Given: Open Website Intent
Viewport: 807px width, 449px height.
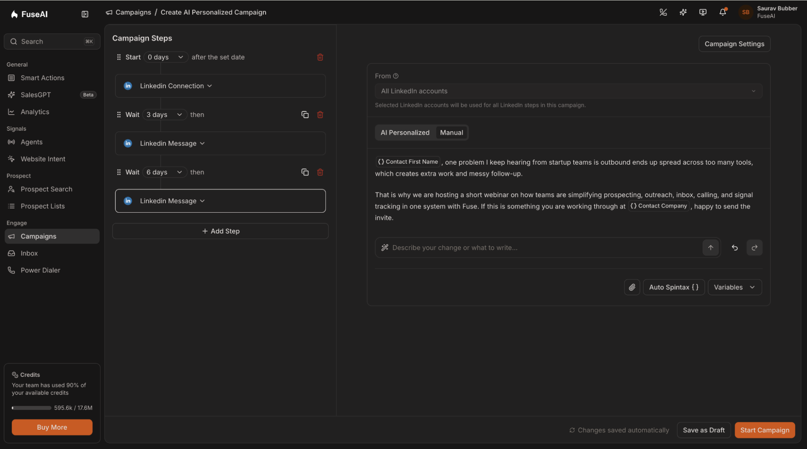Looking at the screenshot, I should (52, 159).
